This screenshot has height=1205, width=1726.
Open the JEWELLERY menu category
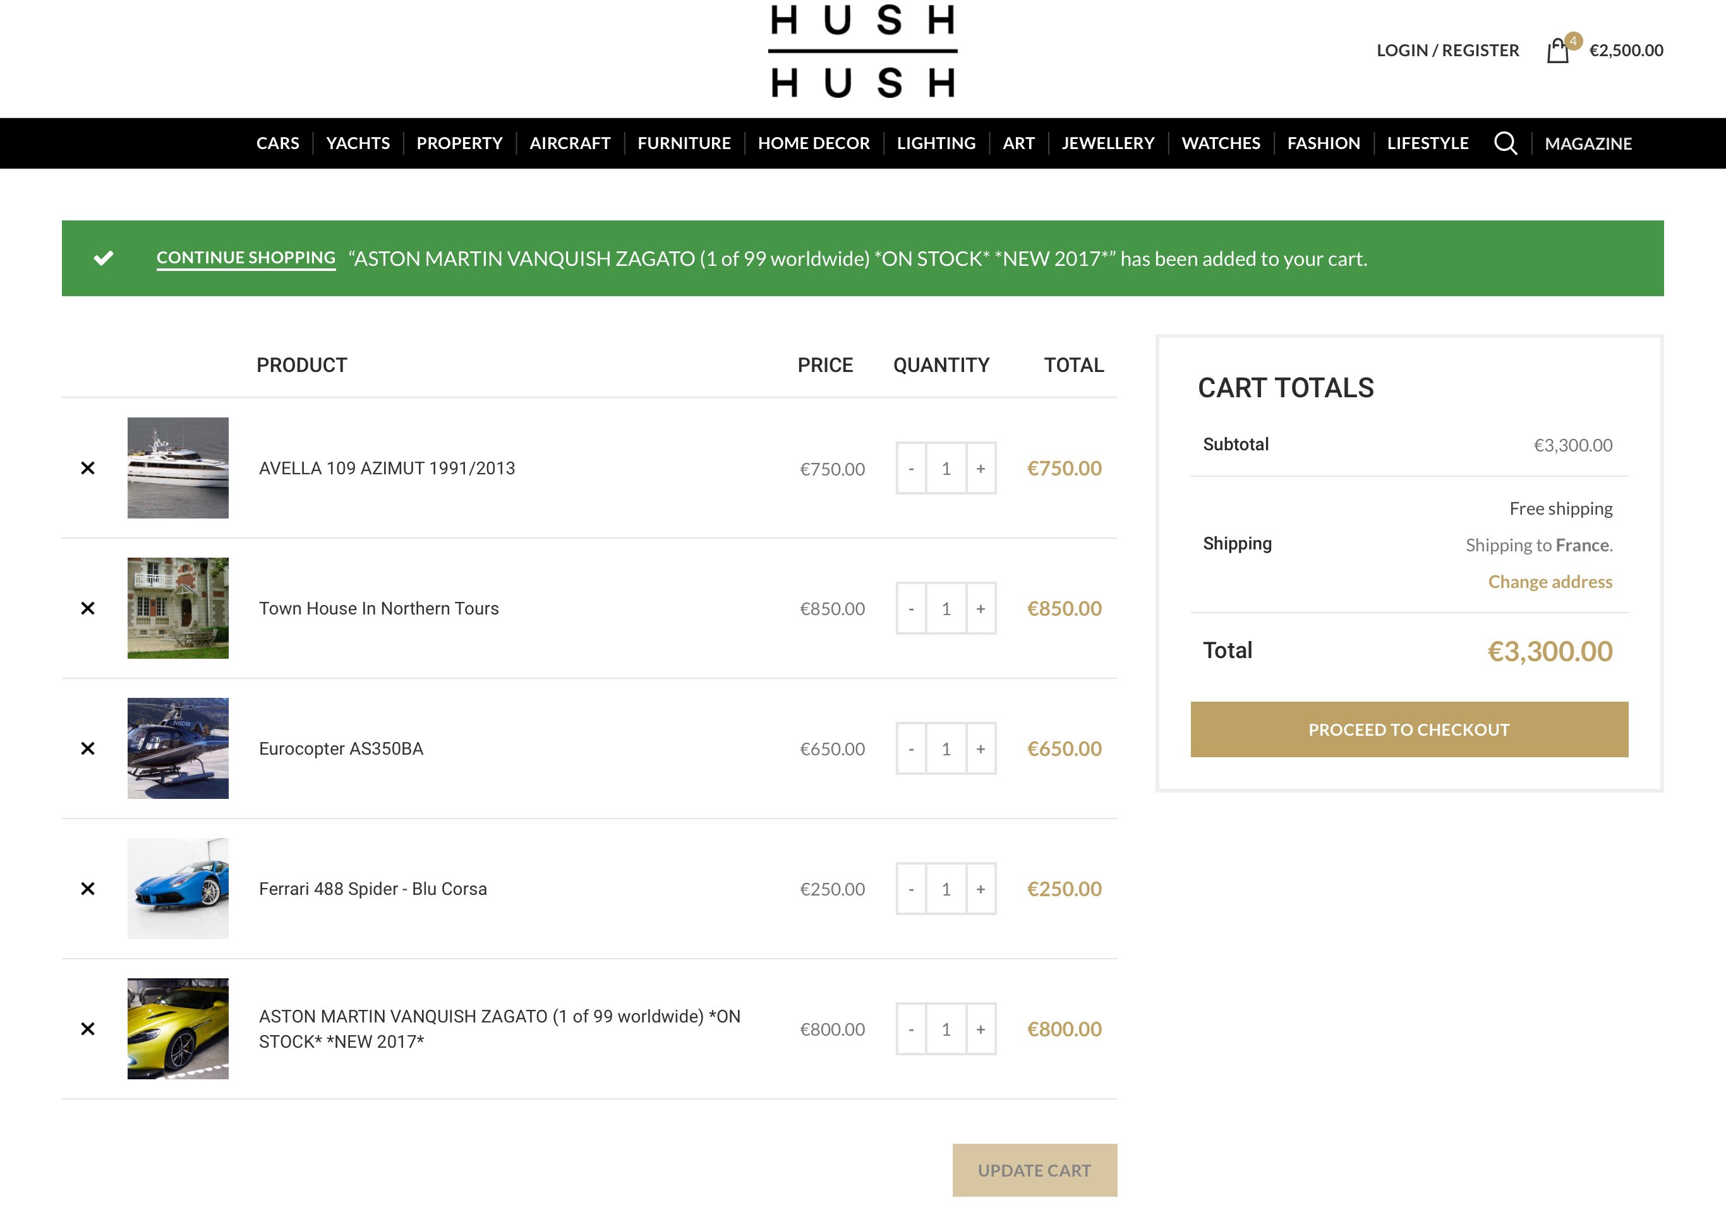coord(1107,143)
